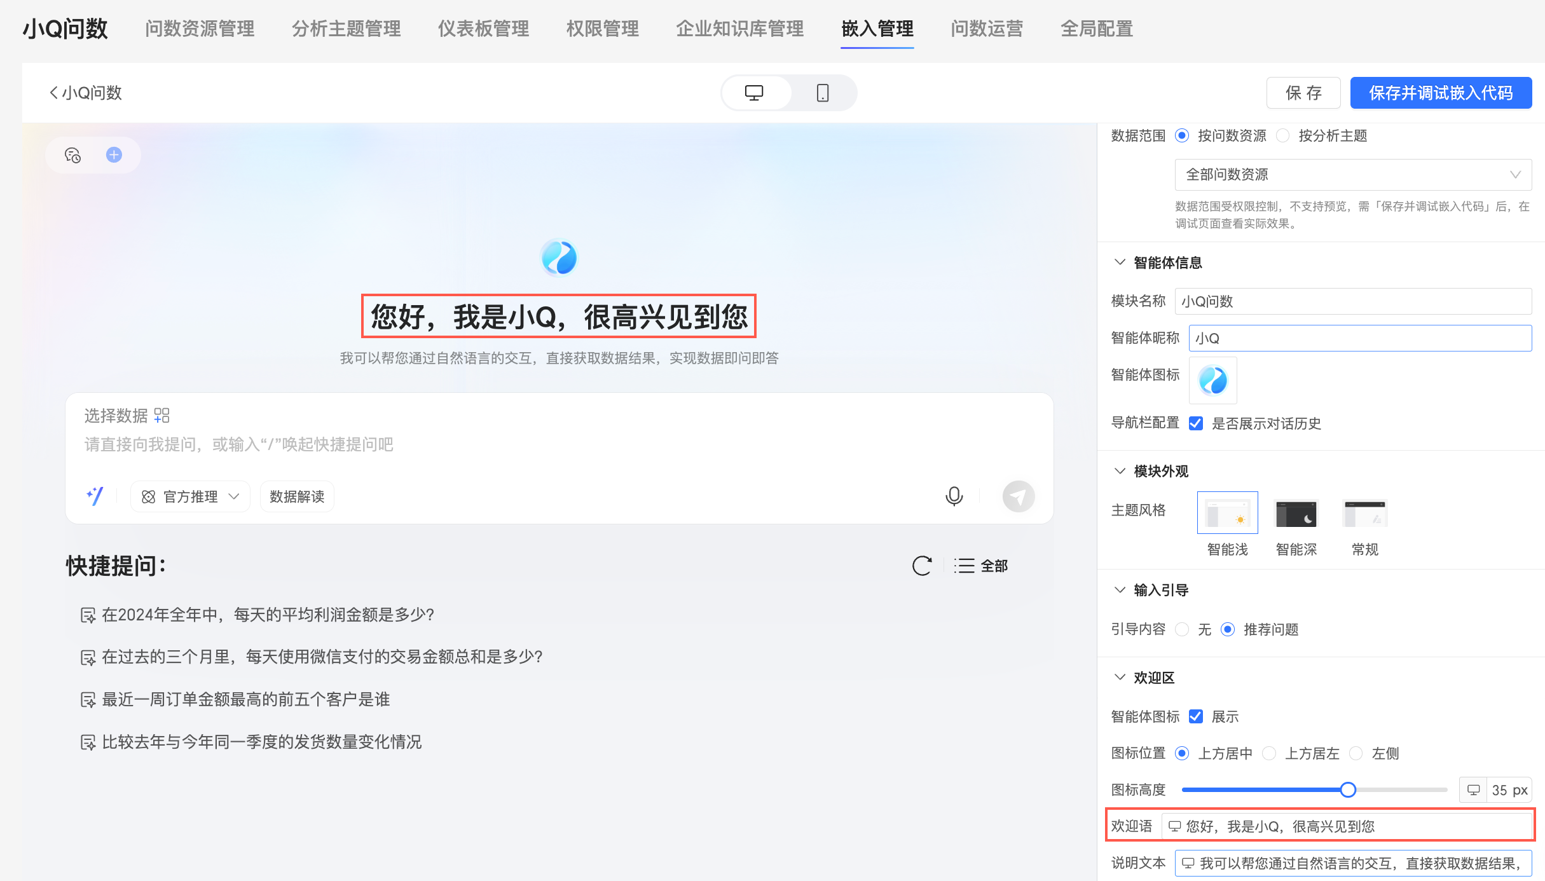The height and width of the screenshot is (881, 1545).
Task: Click icon before the WeChat payment question
Action: click(88, 657)
